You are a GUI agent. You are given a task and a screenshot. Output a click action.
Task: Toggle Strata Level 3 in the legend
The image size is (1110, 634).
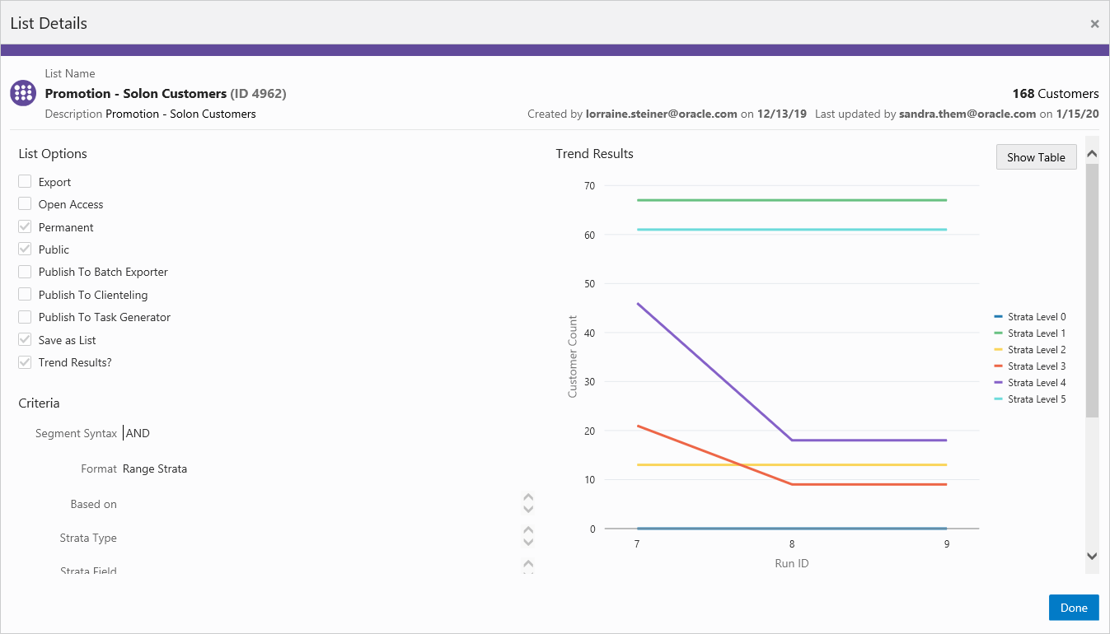(x=1030, y=366)
